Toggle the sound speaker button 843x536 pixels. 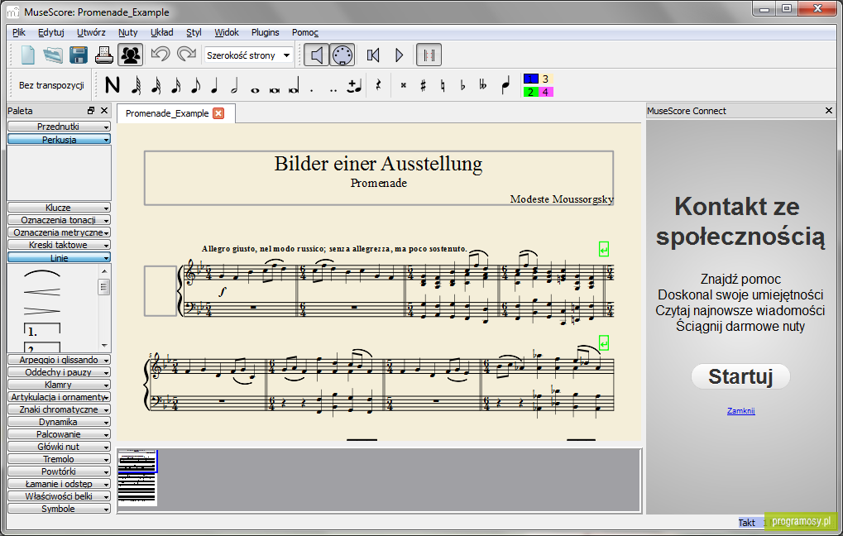[316, 55]
